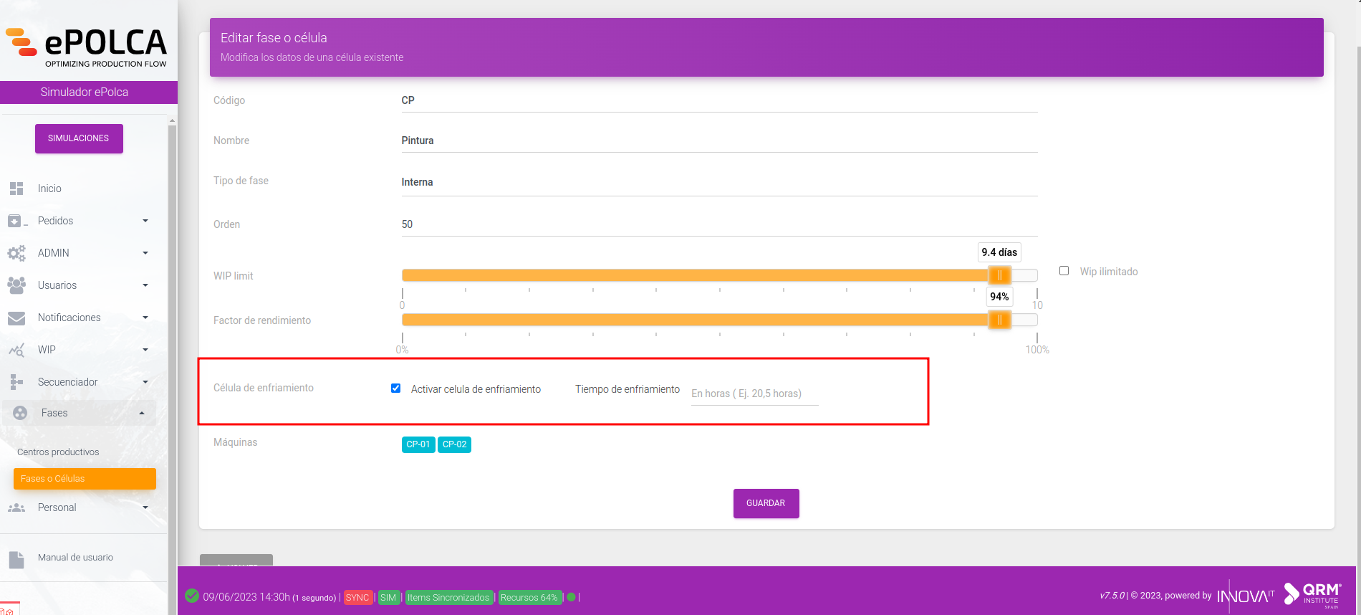Open the SIMULACIONES button

click(x=79, y=138)
